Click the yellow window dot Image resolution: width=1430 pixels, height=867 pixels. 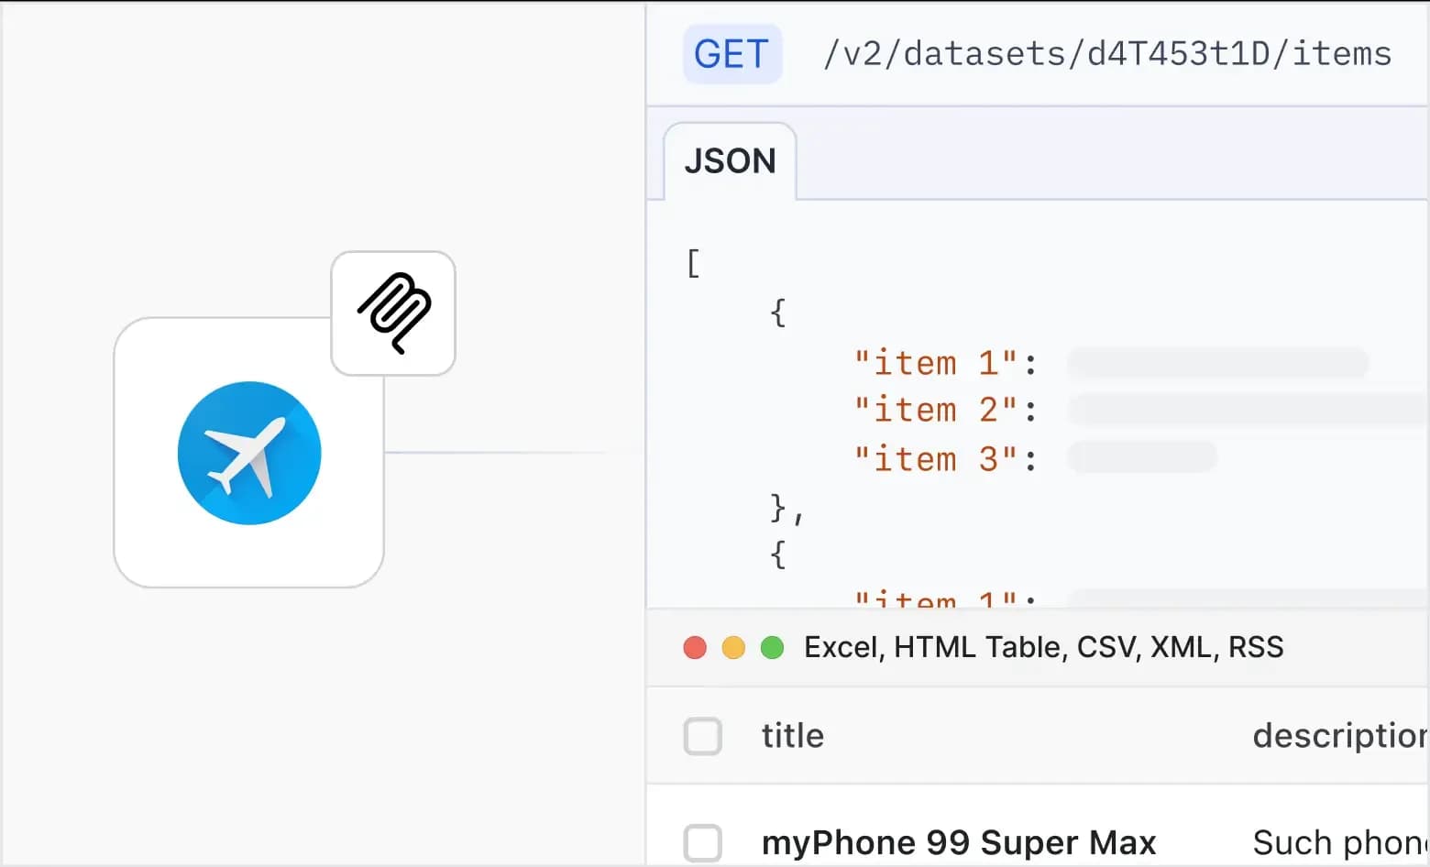(733, 648)
